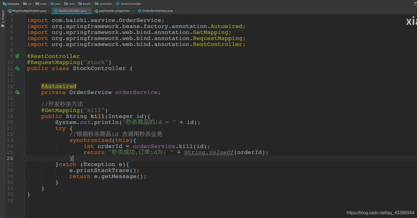Viewport: 417px width, 218px height.
Task: Collapse the kill method fold marker on line 19
Action: [x=25, y=116]
